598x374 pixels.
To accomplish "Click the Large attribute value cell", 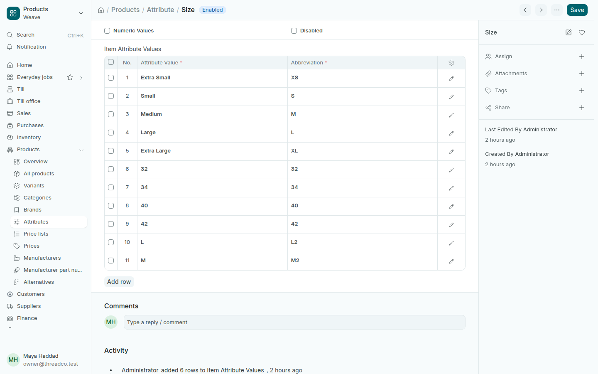I will [x=212, y=133].
